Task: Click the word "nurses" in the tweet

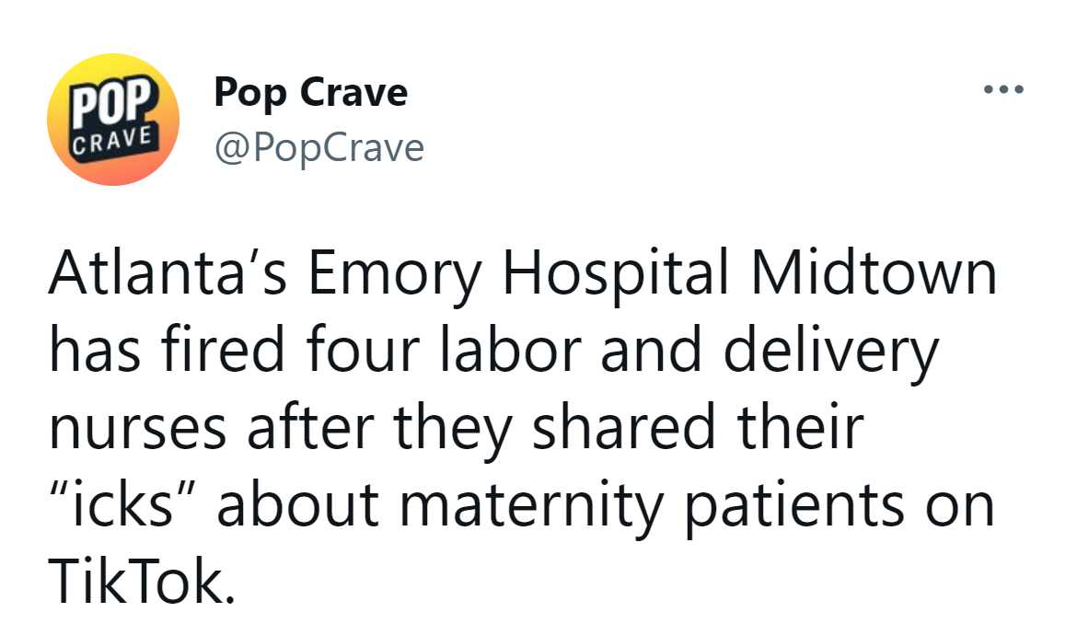Action: click(x=137, y=432)
